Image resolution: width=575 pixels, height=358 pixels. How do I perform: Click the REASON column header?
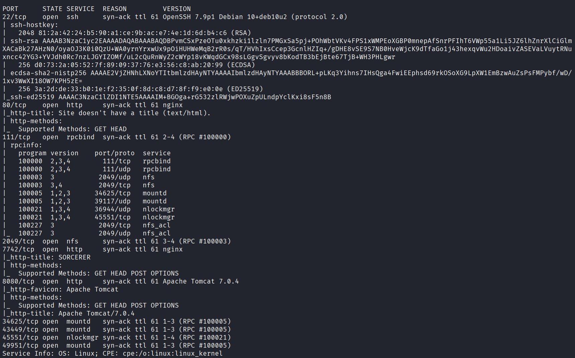pyautogui.click(x=114, y=9)
